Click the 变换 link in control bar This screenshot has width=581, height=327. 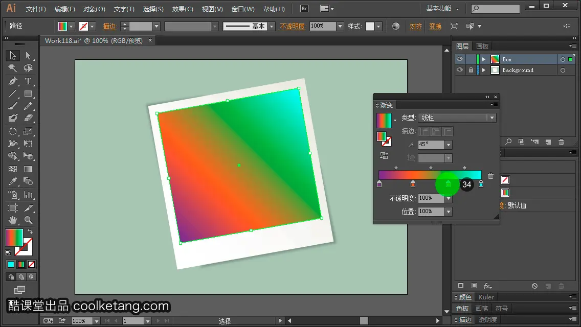click(x=435, y=26)
